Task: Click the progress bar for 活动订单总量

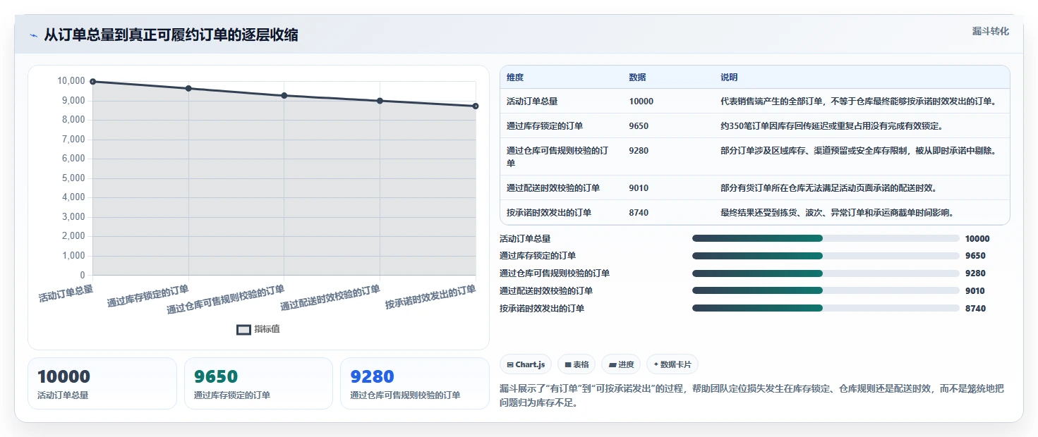Action: (x=826, y=238)
